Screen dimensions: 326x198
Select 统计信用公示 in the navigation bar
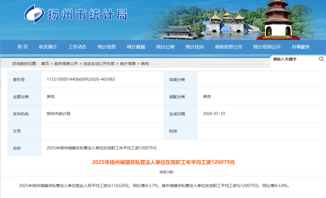(x=267, y=47)
